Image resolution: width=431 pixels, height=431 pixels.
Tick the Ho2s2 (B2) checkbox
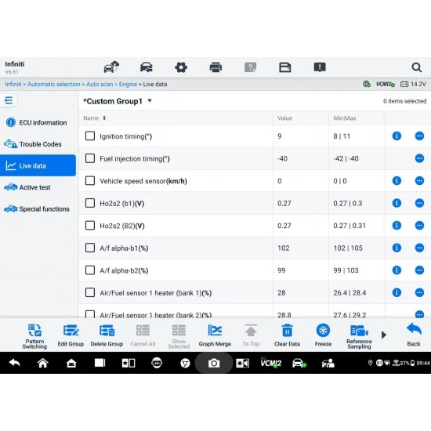(90, 226)
